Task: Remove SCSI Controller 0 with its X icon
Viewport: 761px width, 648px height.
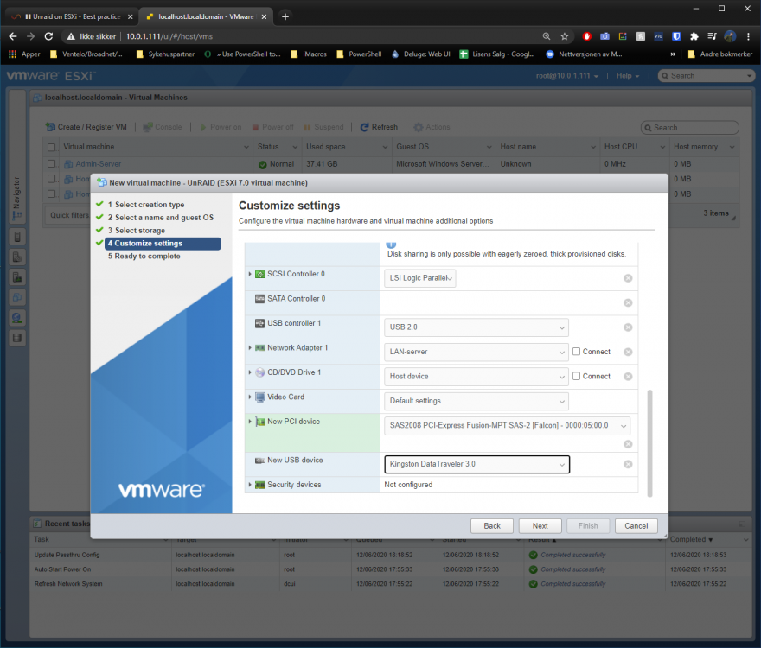Action: 628,278
